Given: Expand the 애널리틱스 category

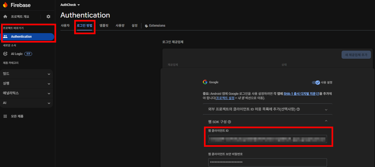Looking at the screenshot, I should pyautogui.click(x=26, y=93).
